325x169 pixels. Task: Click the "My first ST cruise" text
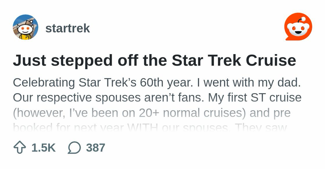click(x=255, y=98)
